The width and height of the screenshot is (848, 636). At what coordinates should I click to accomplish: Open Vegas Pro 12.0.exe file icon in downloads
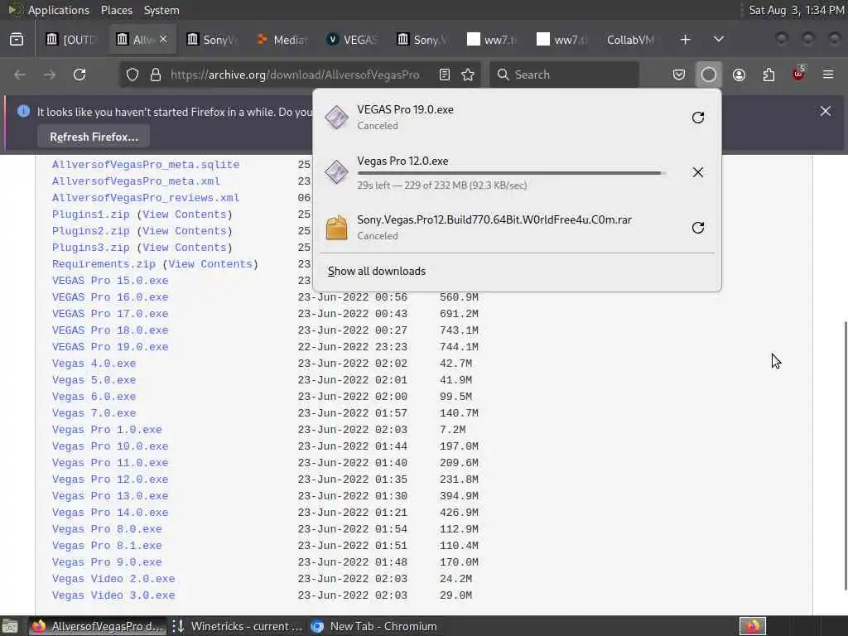pyautogui.click(x=336, y=172)
